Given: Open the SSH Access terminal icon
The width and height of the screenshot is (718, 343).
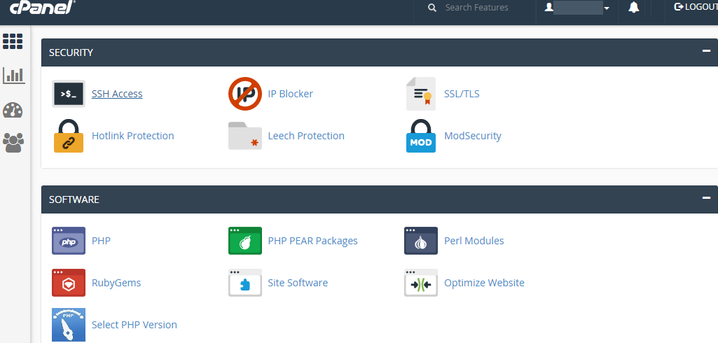Looking at the screenshot, I should point(69,94).
